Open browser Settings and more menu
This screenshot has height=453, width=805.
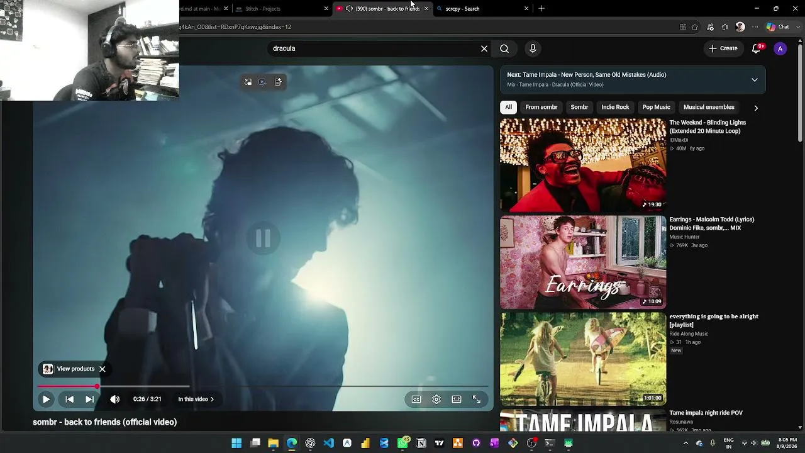[755, 27]
